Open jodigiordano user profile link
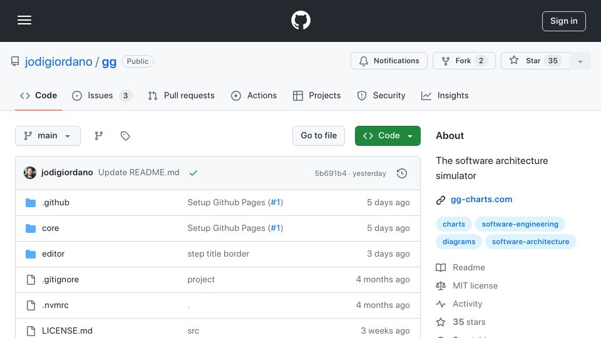Viewport: 601px width, 338px height. tap(59, 61)
